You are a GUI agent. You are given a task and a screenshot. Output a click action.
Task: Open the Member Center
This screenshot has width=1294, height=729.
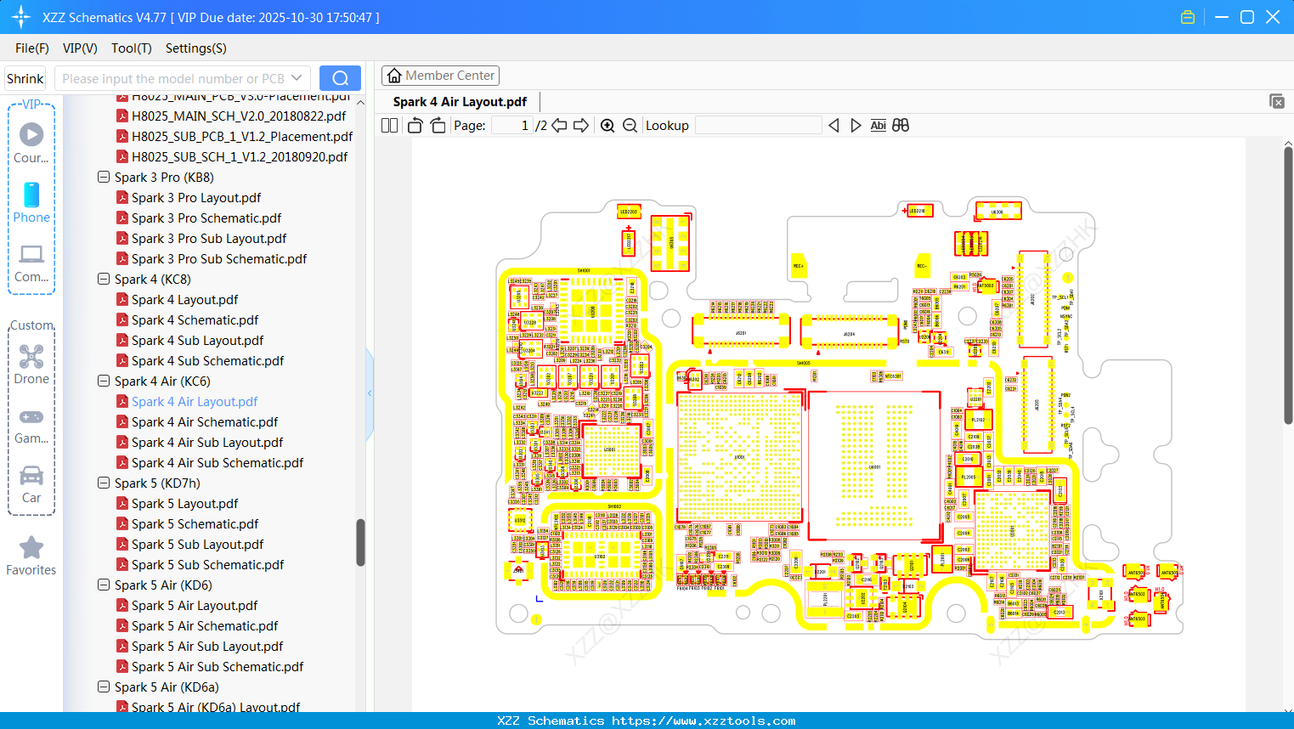click(x=440, y=75)
